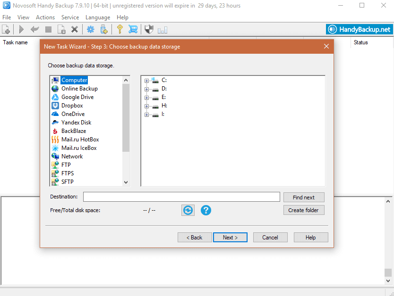The width and height of the screenshot is (394, 296).
Task: Click the key registration toolbar icon
Action: point(120,30)
